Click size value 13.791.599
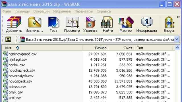 coord(97,87)
